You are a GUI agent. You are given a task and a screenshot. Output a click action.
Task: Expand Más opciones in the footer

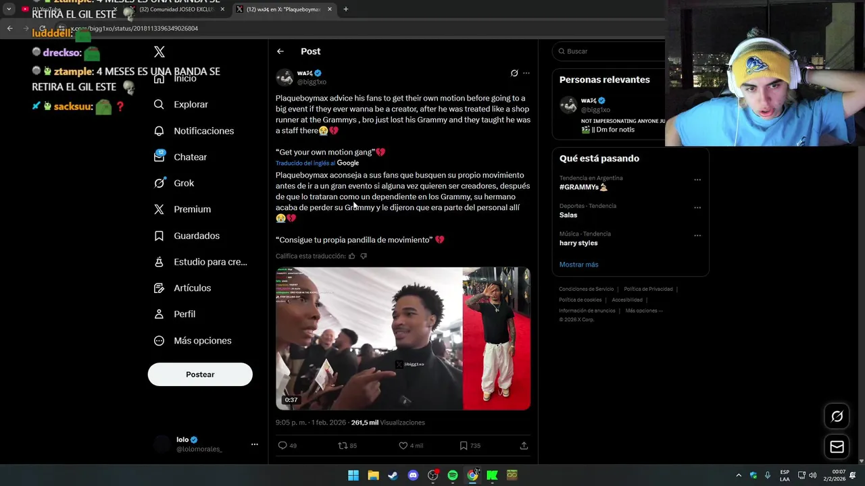click(x=644, y=310)
